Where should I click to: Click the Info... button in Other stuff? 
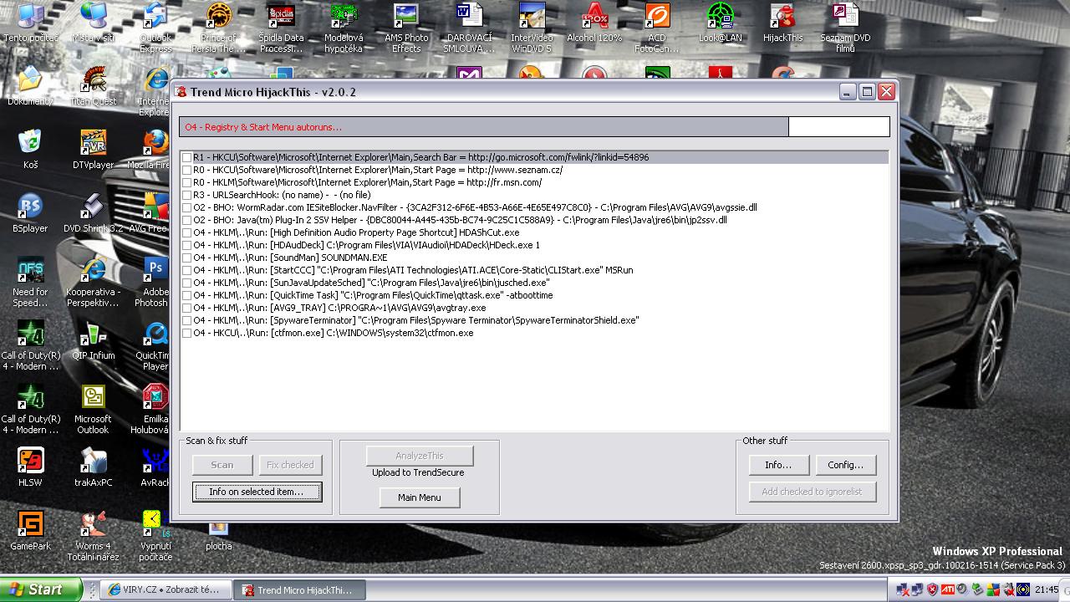[x=777, y=465]
